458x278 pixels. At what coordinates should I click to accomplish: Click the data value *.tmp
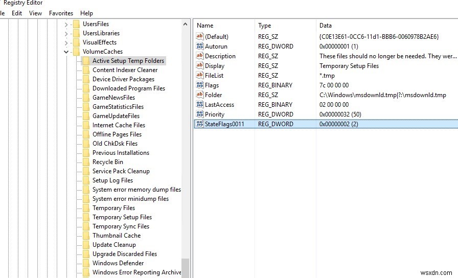(x=327, y=75)
